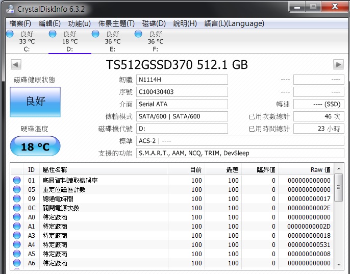Click the 臨界值 column header
350x274 pixels.
260,170
